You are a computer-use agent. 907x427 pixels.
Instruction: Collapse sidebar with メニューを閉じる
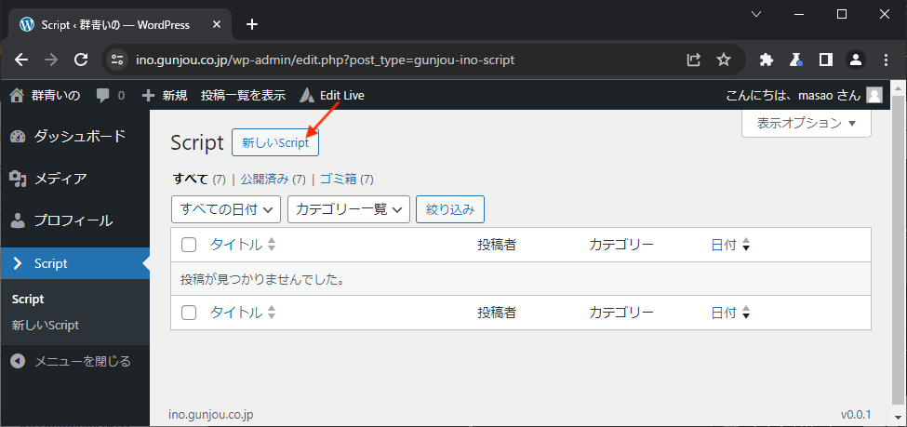[82, 361]
